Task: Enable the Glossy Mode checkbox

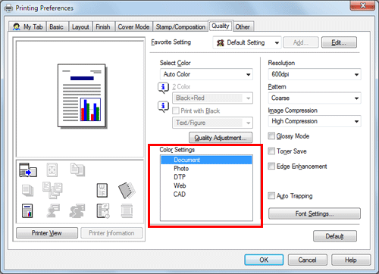Action: [x=271, y=136]
